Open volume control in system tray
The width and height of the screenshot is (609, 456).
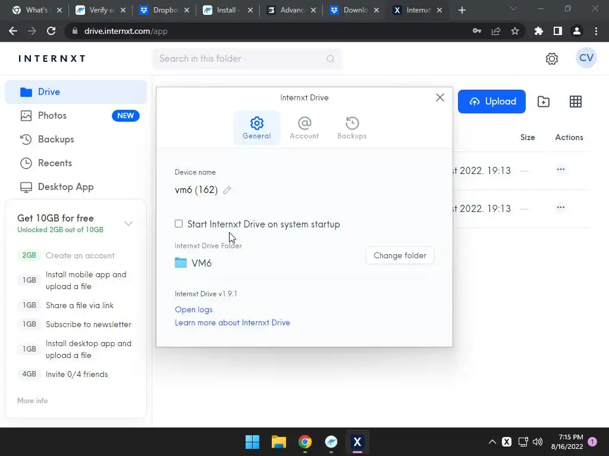(x=538, y=442)
